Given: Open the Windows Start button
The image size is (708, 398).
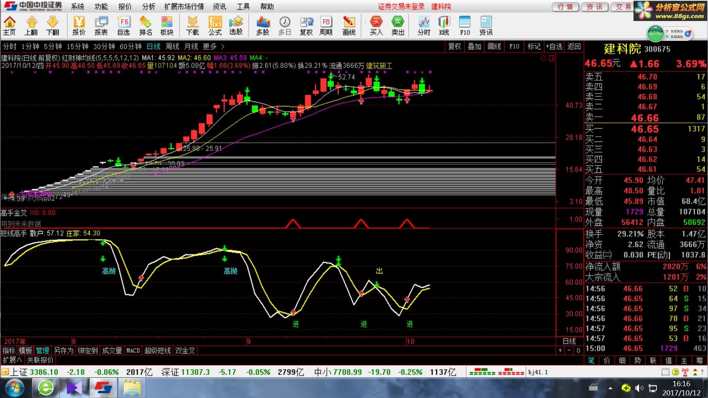Looking at the screenshot, I should click(15, 388).
